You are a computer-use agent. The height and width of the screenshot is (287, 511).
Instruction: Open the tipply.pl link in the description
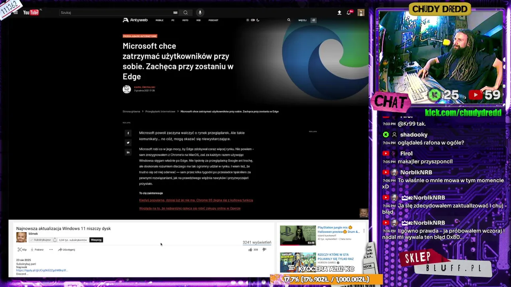[42, 270]
